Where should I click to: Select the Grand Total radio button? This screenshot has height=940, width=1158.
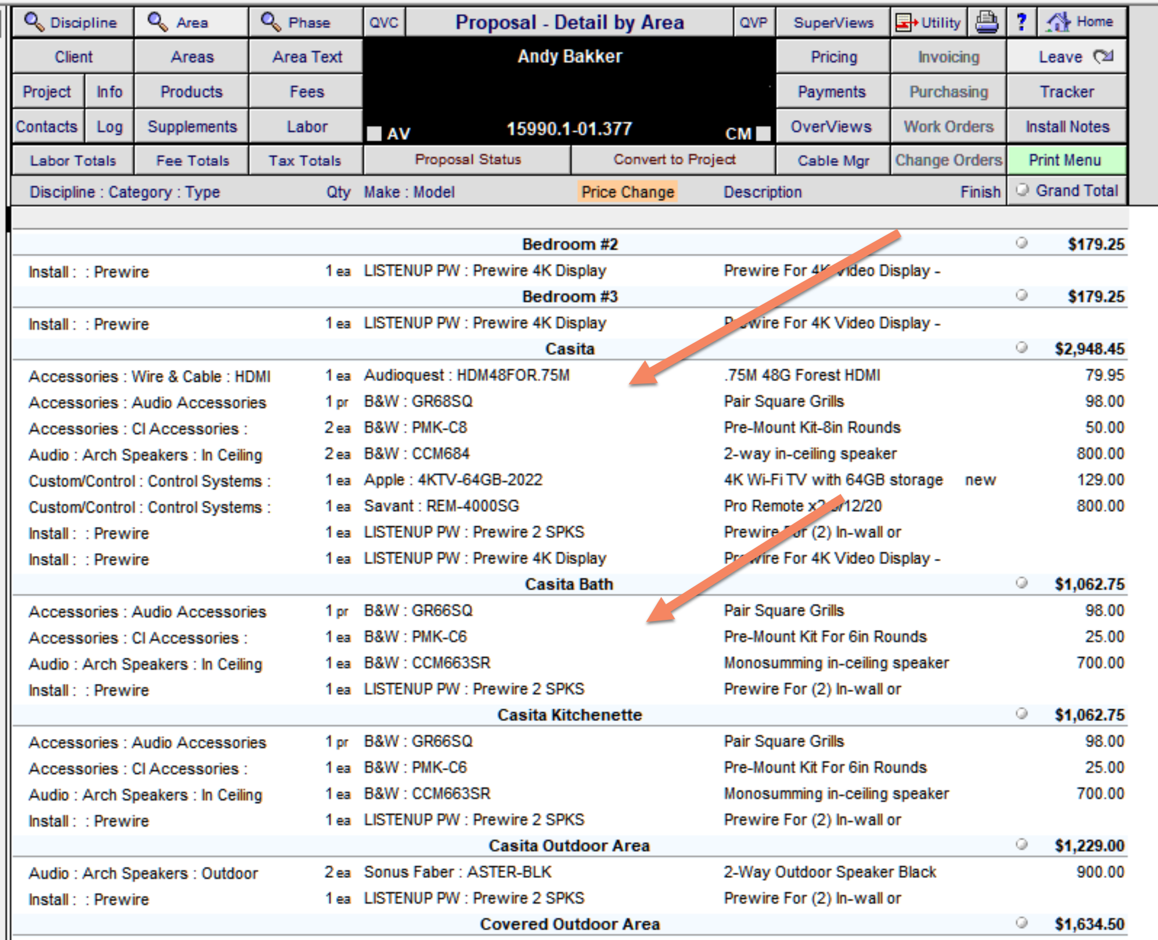[1023, 190]
